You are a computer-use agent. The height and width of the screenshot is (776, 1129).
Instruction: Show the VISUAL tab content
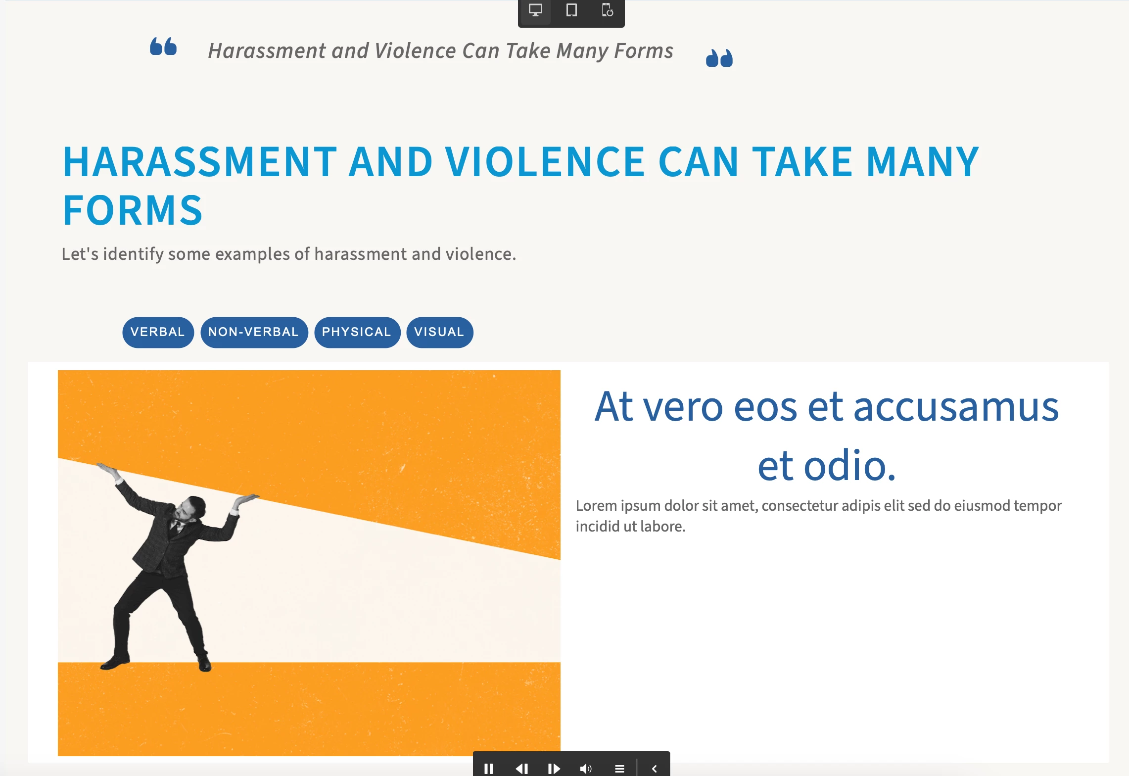[x=439, y=332]
